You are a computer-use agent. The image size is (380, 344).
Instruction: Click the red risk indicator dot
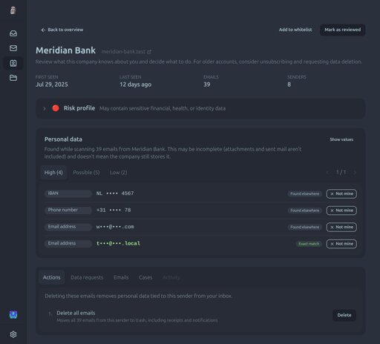point(56,108)
